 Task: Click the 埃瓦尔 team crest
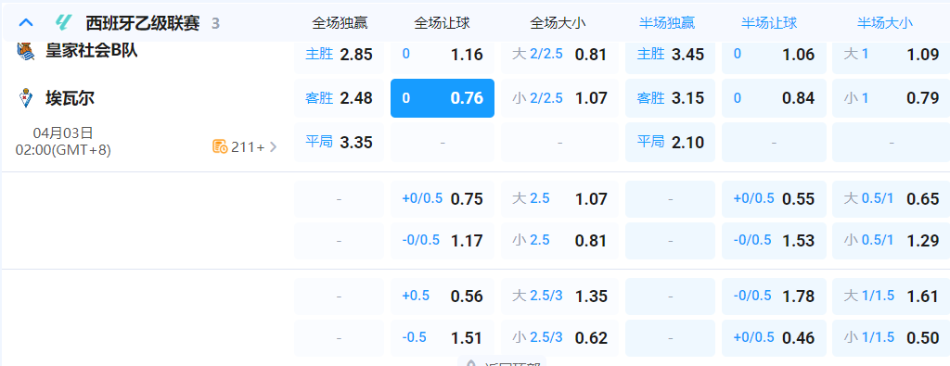(x=25, y=98)
